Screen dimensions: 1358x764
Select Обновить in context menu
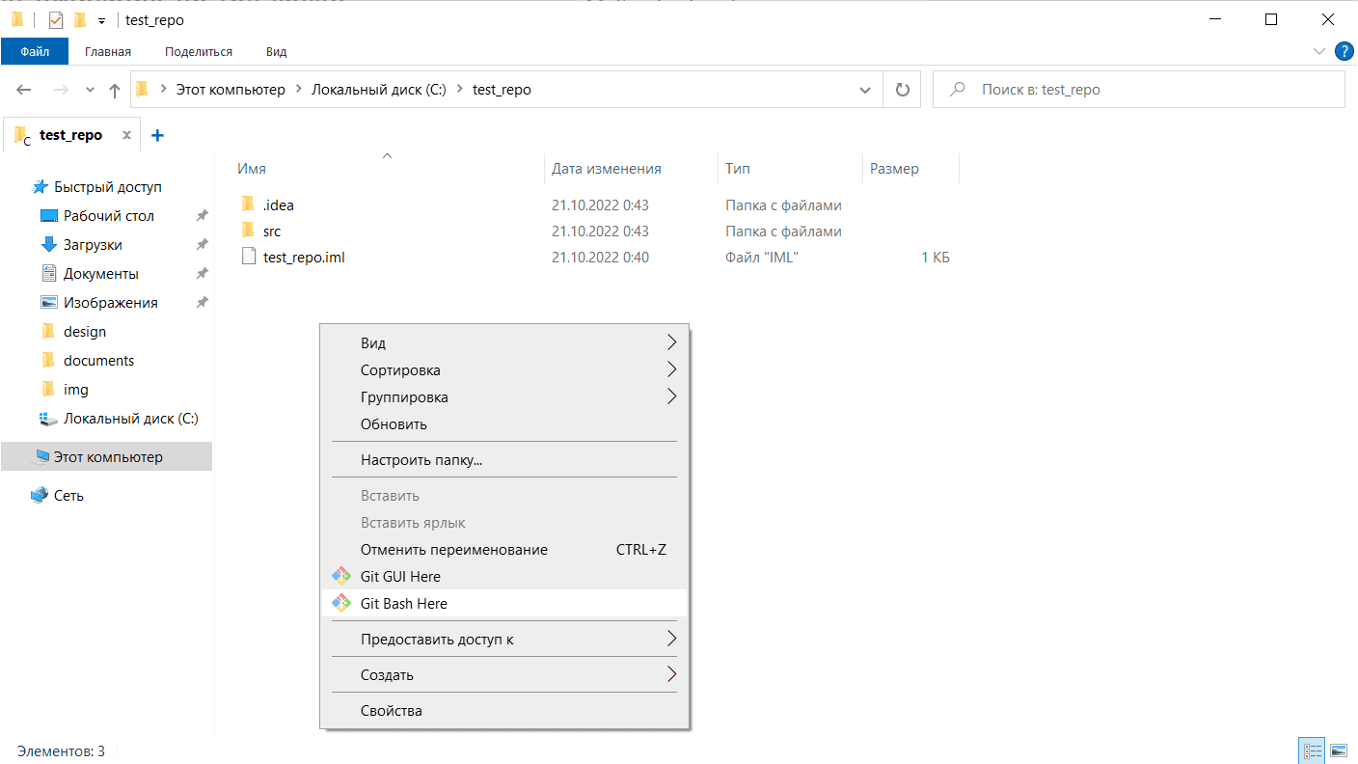point(503,423)
